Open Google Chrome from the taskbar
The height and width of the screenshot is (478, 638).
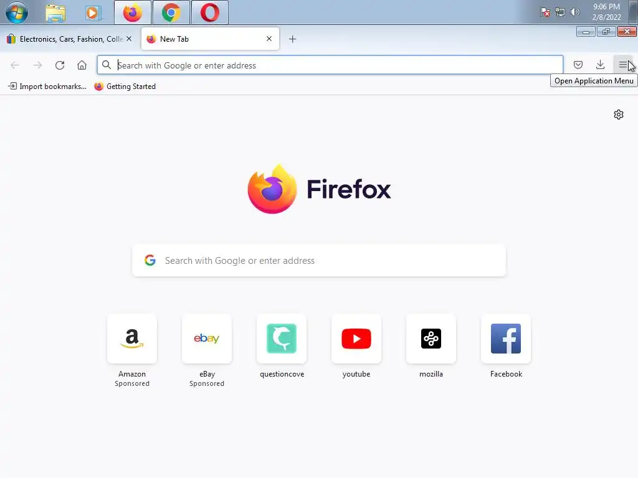(x=171, y=12)
